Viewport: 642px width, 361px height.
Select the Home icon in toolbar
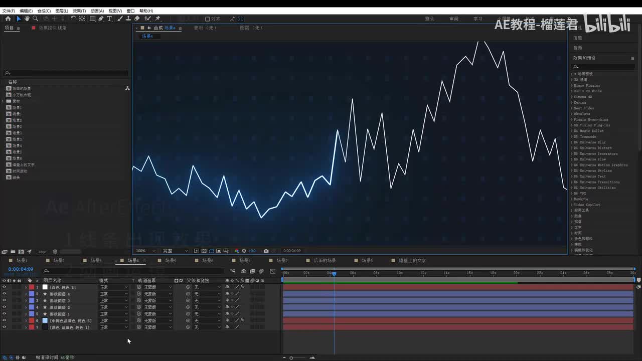pos(8,19)
